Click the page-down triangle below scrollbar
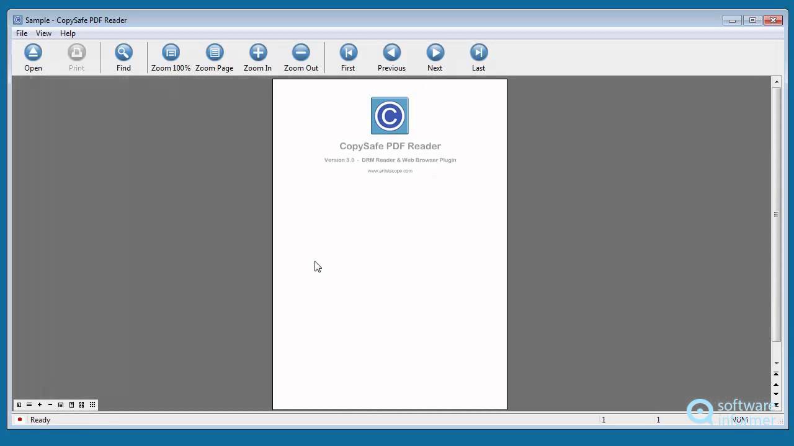The height and width of the screenshot is (446, 794). click(x=776, y=394)
